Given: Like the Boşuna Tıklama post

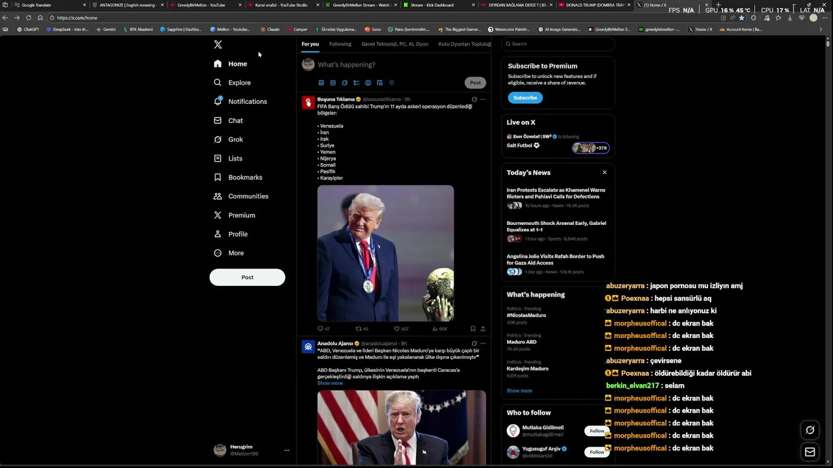Looking at the screenshot, I should coord(401,329).
